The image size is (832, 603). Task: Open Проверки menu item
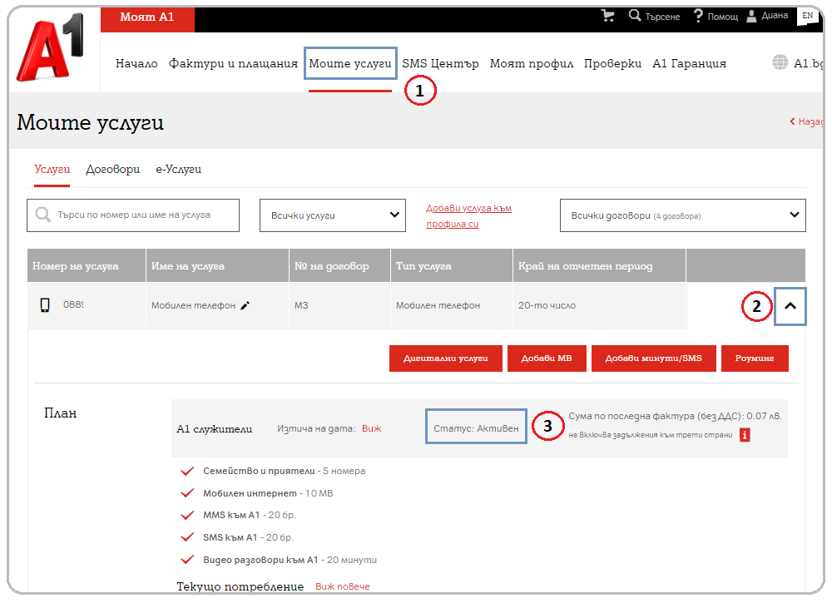[x=612, y=64]
